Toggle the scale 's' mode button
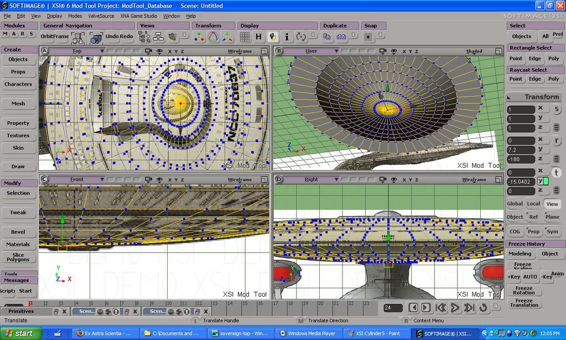Viewport: 566px width, 340px height. (x=556, y=110)
